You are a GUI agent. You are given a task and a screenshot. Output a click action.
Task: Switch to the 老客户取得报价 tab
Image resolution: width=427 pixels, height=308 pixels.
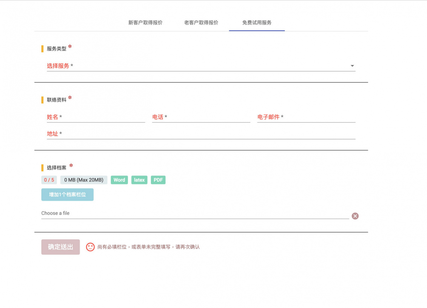point(201,23)
